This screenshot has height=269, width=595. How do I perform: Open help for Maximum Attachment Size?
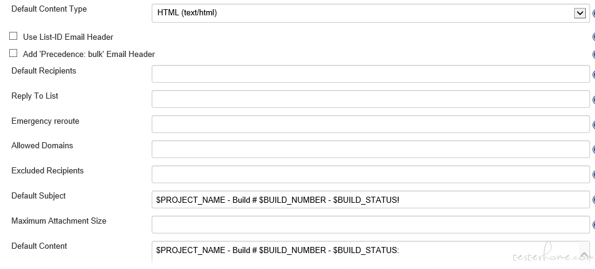click(x=593, y=225)
